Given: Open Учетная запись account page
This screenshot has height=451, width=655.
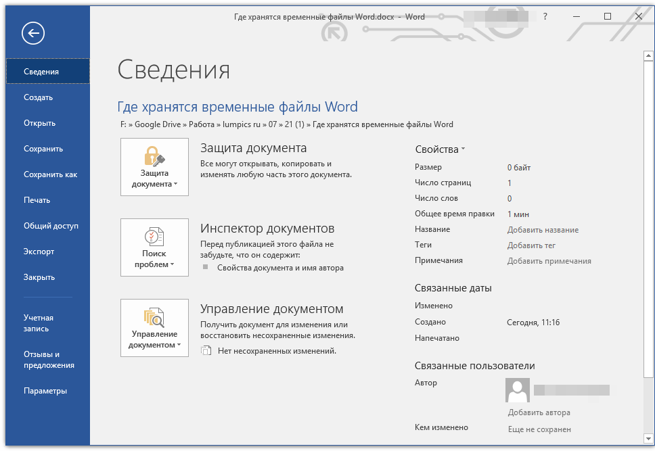Looking at the screenshot, I should (x=39, y=323).
